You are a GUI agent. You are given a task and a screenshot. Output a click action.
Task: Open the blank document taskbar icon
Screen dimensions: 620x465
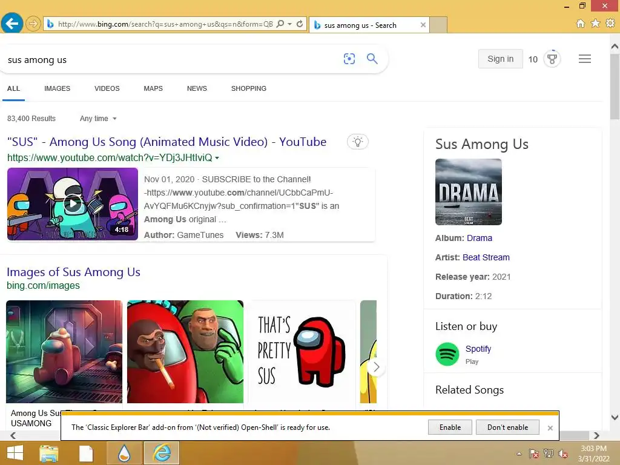86,453
